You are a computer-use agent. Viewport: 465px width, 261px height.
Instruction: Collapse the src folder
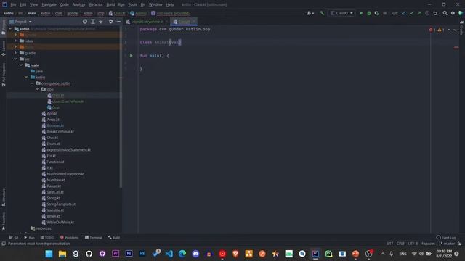click(16, 59)
